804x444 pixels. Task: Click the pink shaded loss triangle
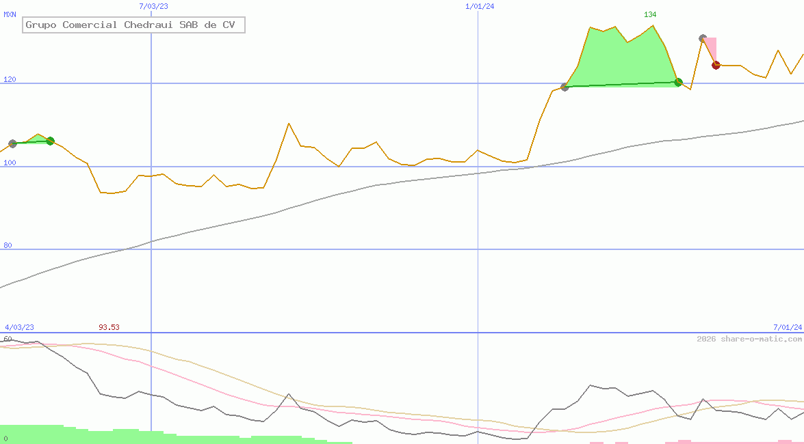click(712, 48)
